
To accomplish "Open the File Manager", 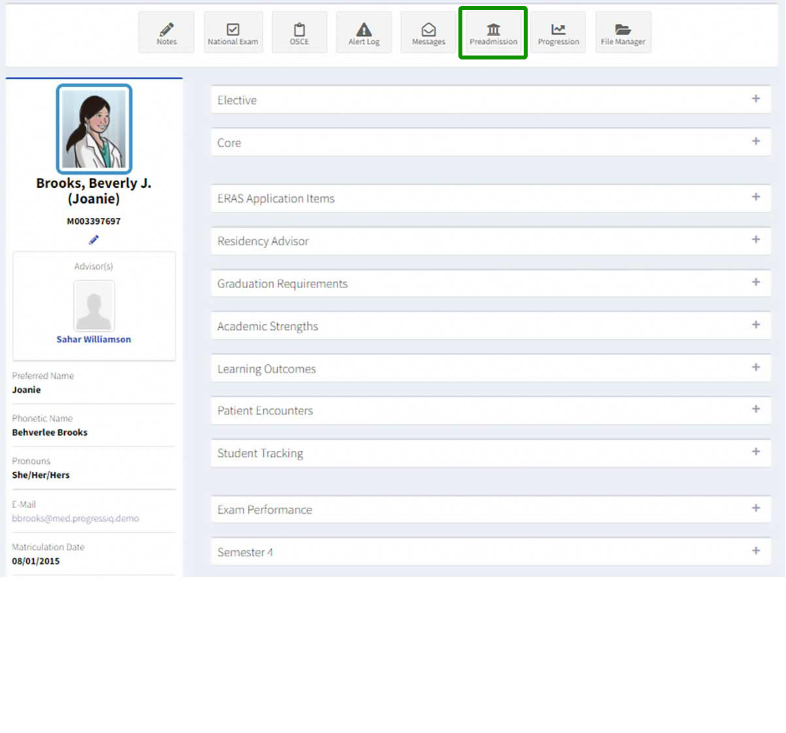I will click(x=623, y=32).
